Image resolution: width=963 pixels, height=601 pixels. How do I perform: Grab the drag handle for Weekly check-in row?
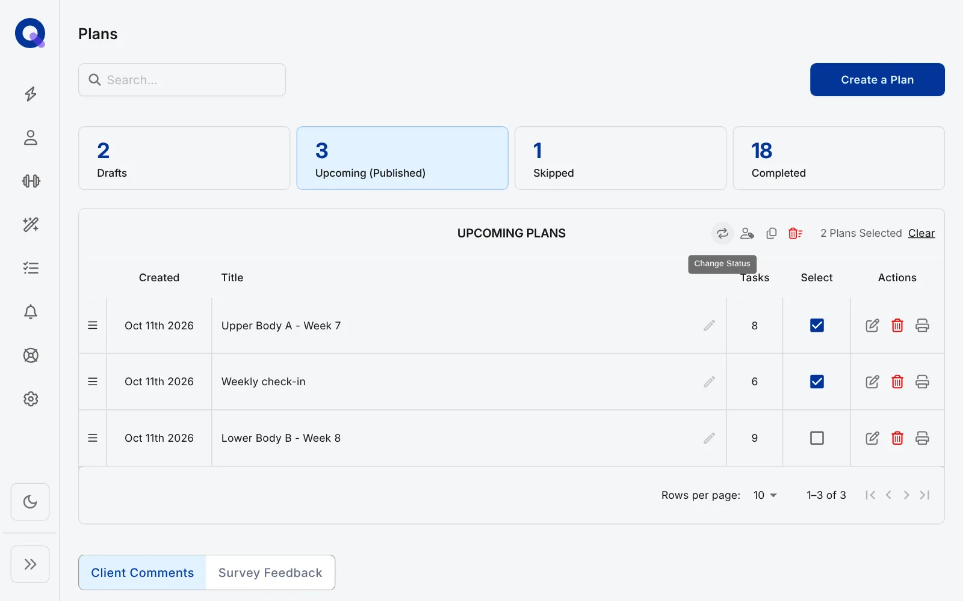93,382
